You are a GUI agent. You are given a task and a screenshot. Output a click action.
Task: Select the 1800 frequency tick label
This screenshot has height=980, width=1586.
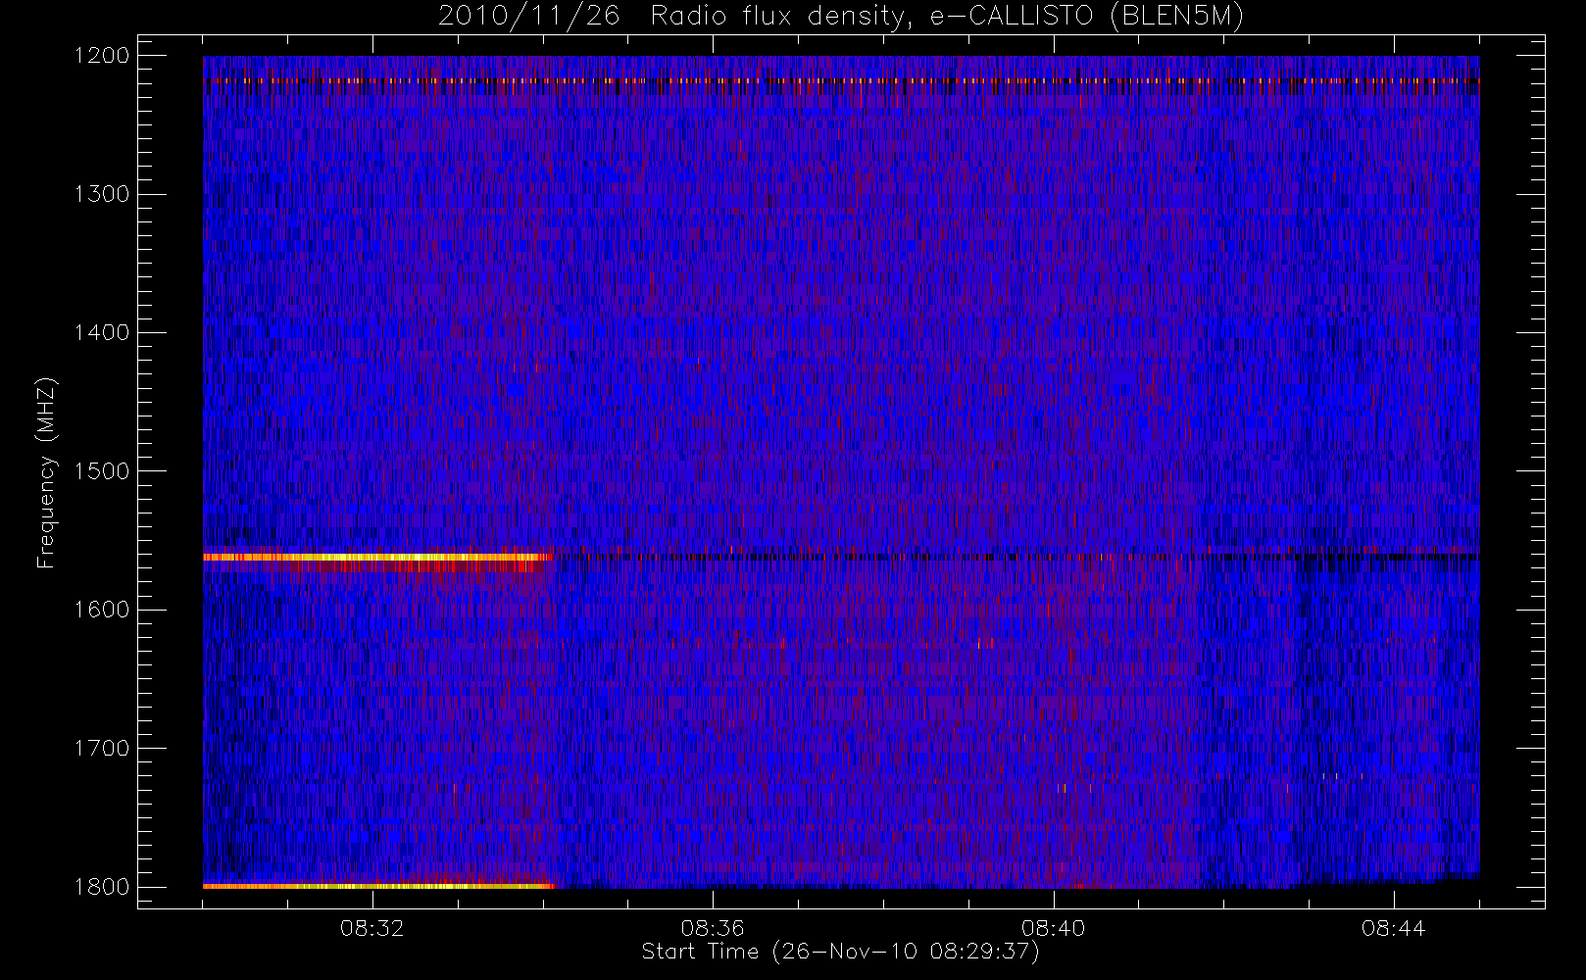(102, 887)
